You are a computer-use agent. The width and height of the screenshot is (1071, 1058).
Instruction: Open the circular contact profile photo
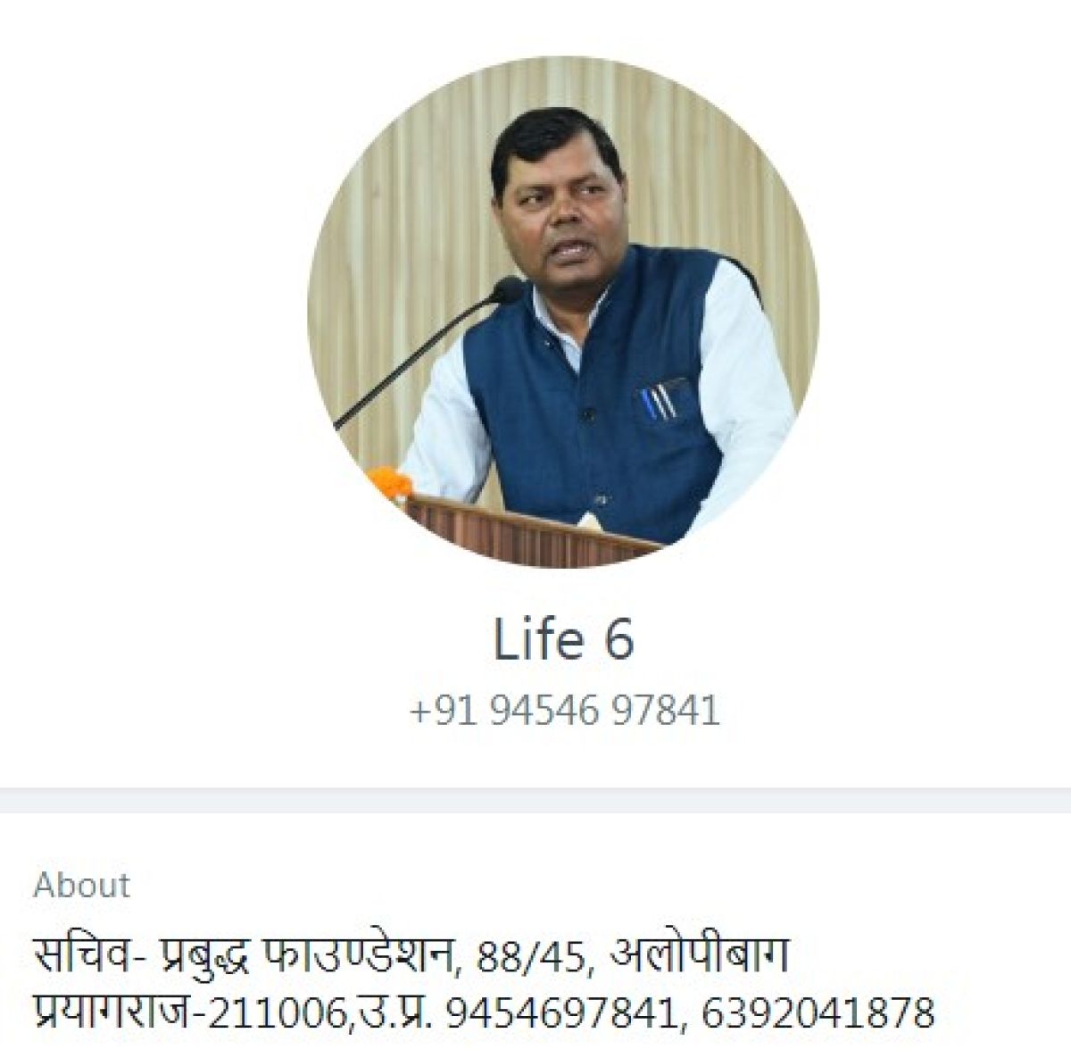(x=563, y=312)
